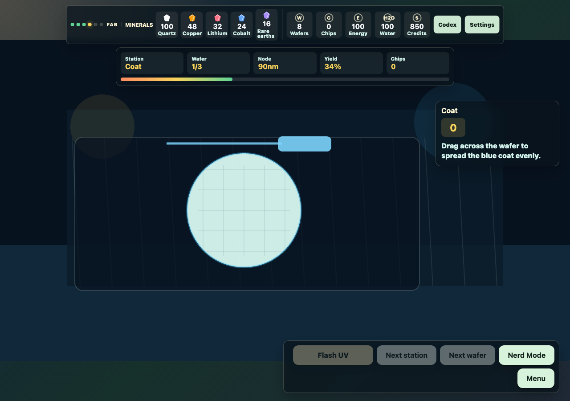Click the blue Cobalt gem icon
570x401 pixels.
[x=241, y=18]
